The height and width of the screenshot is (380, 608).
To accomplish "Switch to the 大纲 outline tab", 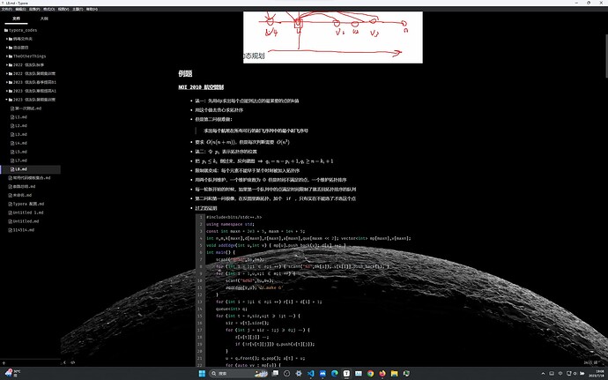I will pos(44,19).
